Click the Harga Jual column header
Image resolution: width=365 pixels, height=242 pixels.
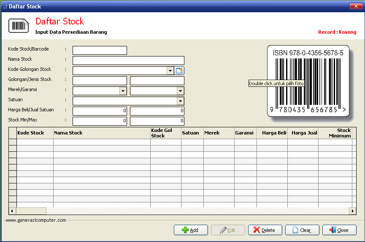(x=303, y=133)
